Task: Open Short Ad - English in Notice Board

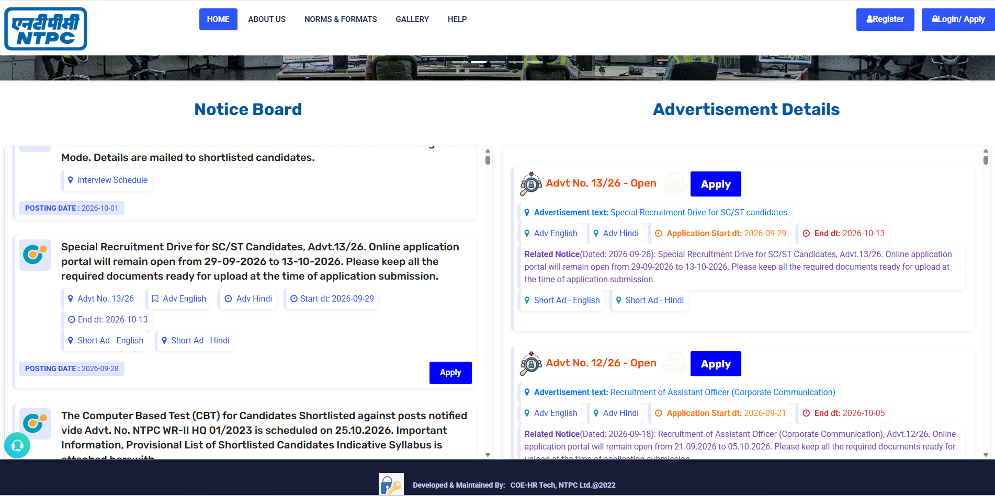Action: tap(105, 340)
